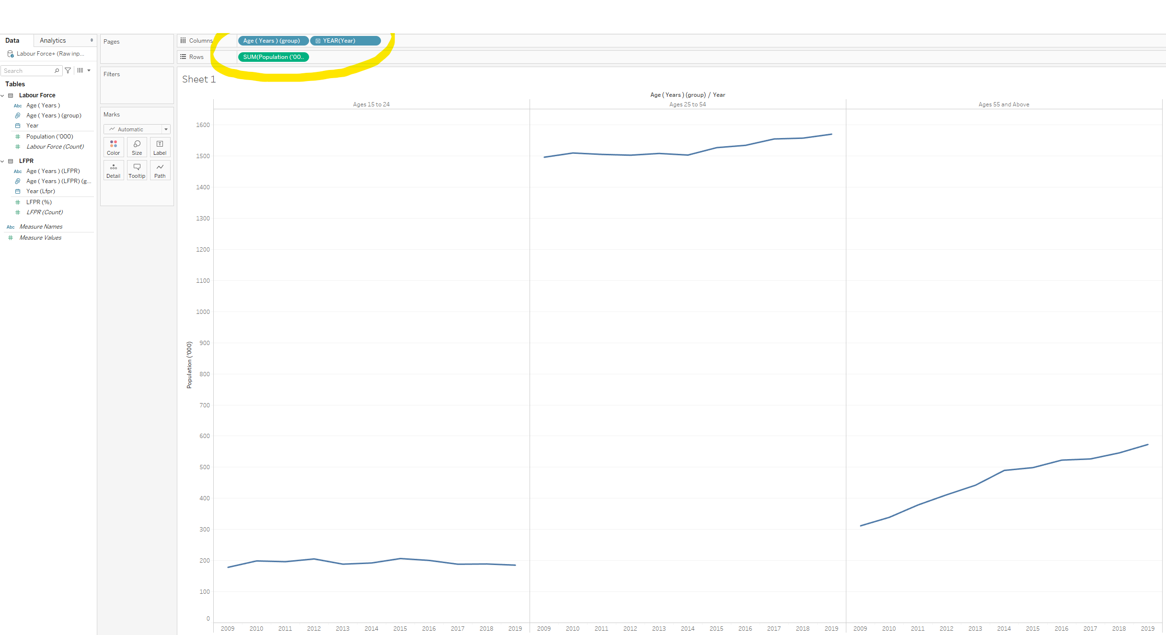Screen dimensions: 1166x635
Task: Click inside the Search field of the data pane
Action: coord(29,70)
